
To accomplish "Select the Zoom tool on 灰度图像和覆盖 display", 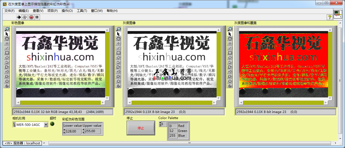I will pyautogui.click(x=230, y=29).
